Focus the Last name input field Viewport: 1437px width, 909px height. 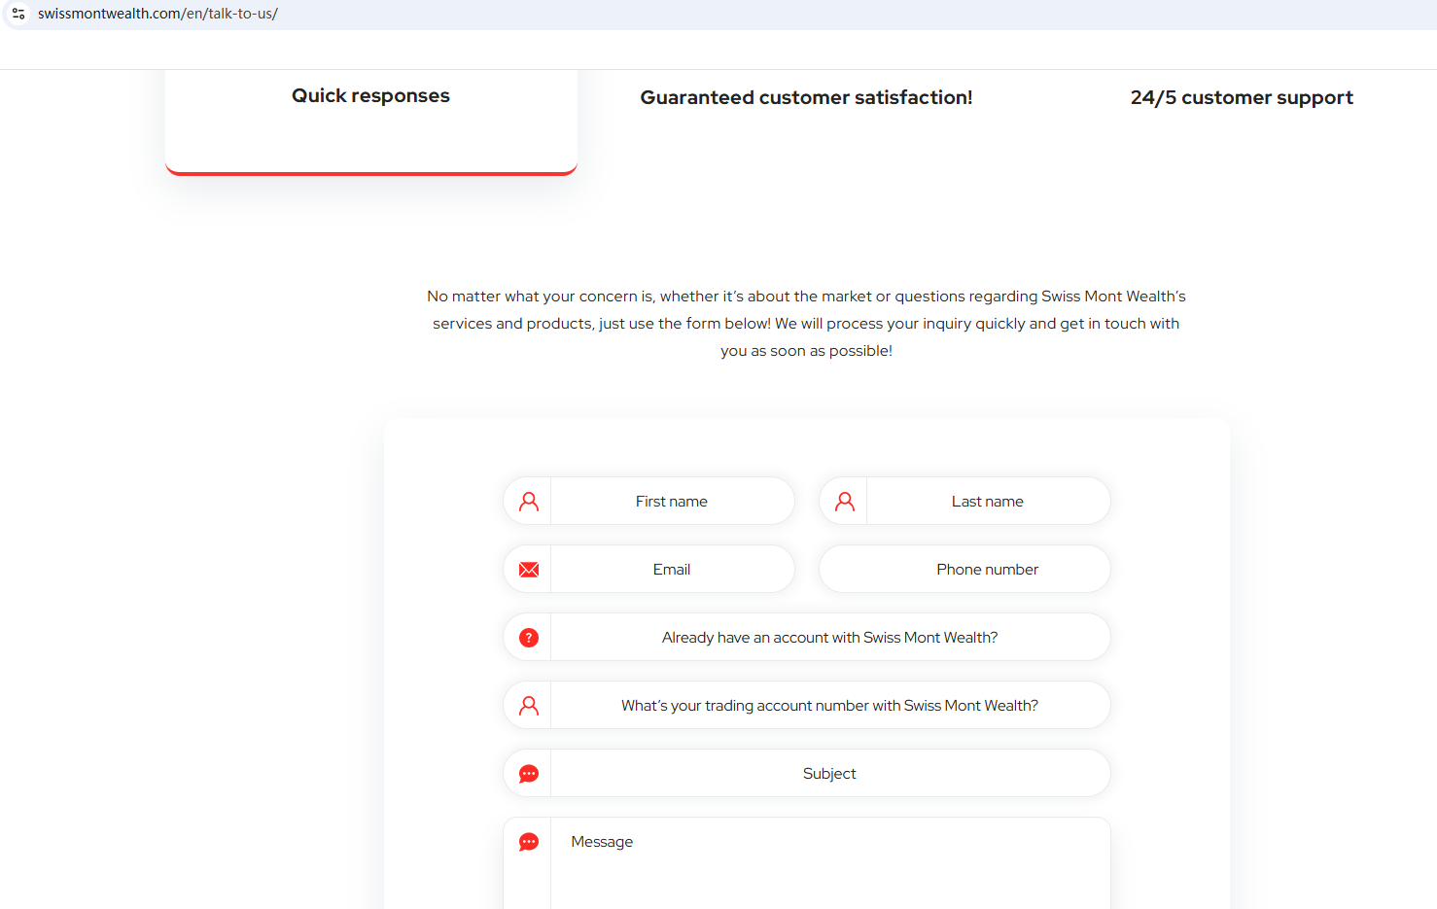[987, 502]
